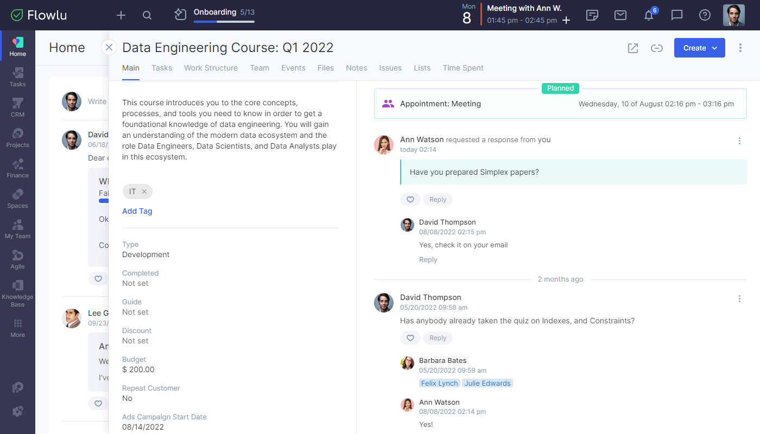Reply to the Indexes quiz comment
The height and width of the screenshot is (434, 760).
(x=438, y=338)
